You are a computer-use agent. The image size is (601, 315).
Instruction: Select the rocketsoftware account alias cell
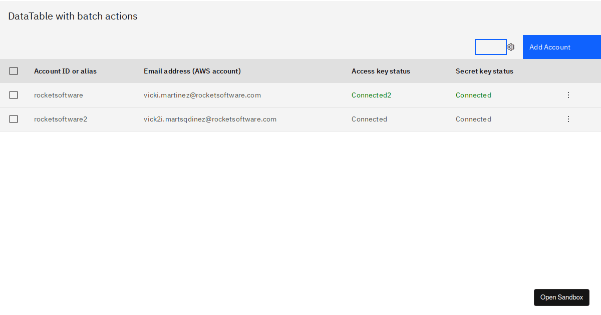pyautogui.click(x=59, y=95)
